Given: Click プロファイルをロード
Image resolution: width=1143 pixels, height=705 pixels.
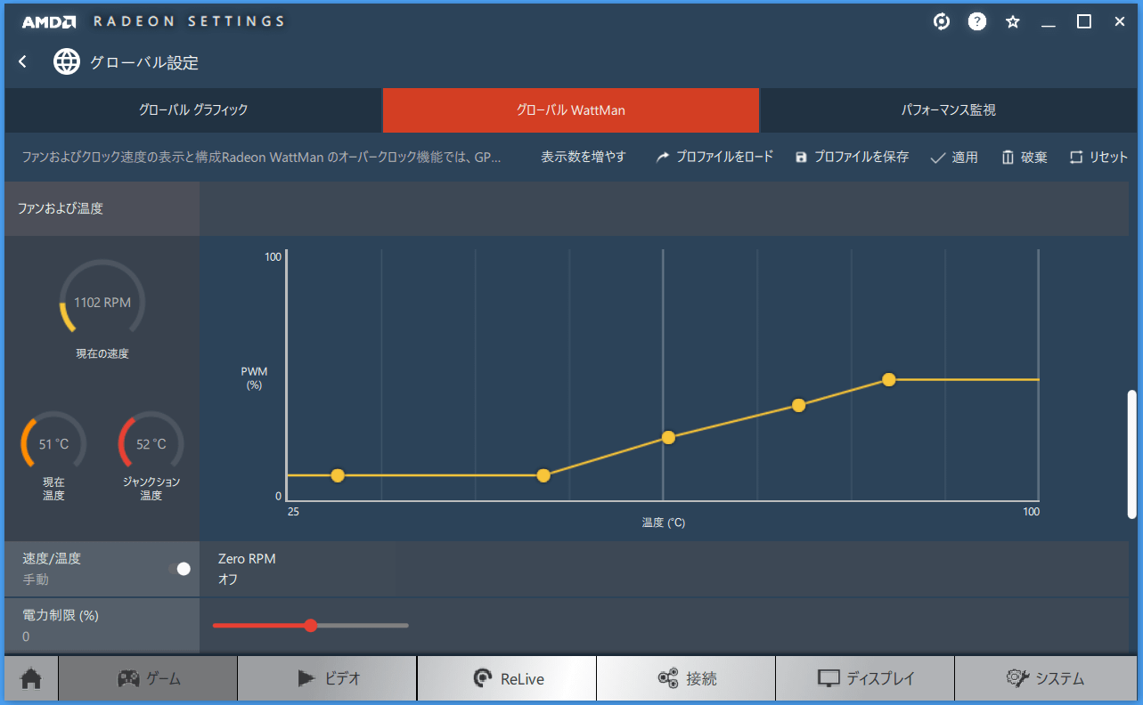Looking at the screenshot, I should coord(714,157).
